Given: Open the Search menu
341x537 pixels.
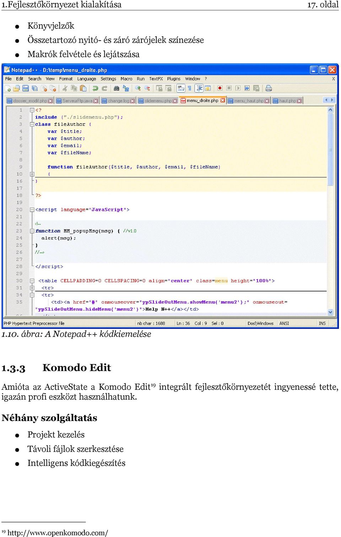Looking at the screenshot, I should tap(34, 79).
